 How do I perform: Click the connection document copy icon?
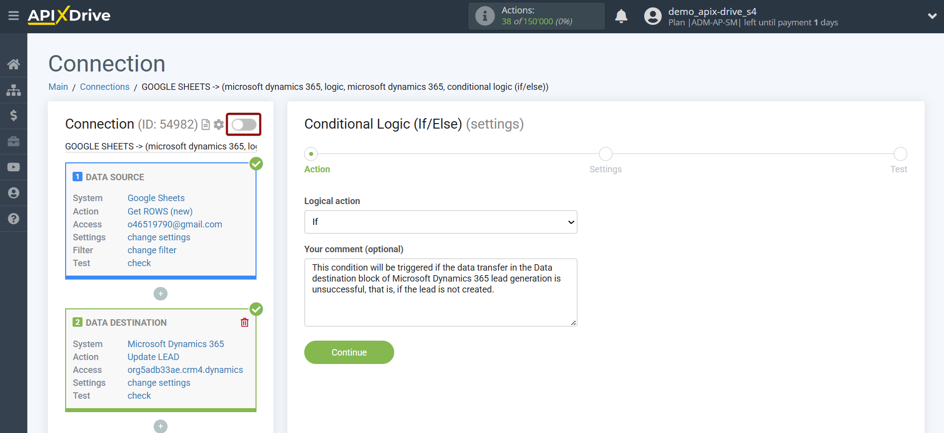205,125
